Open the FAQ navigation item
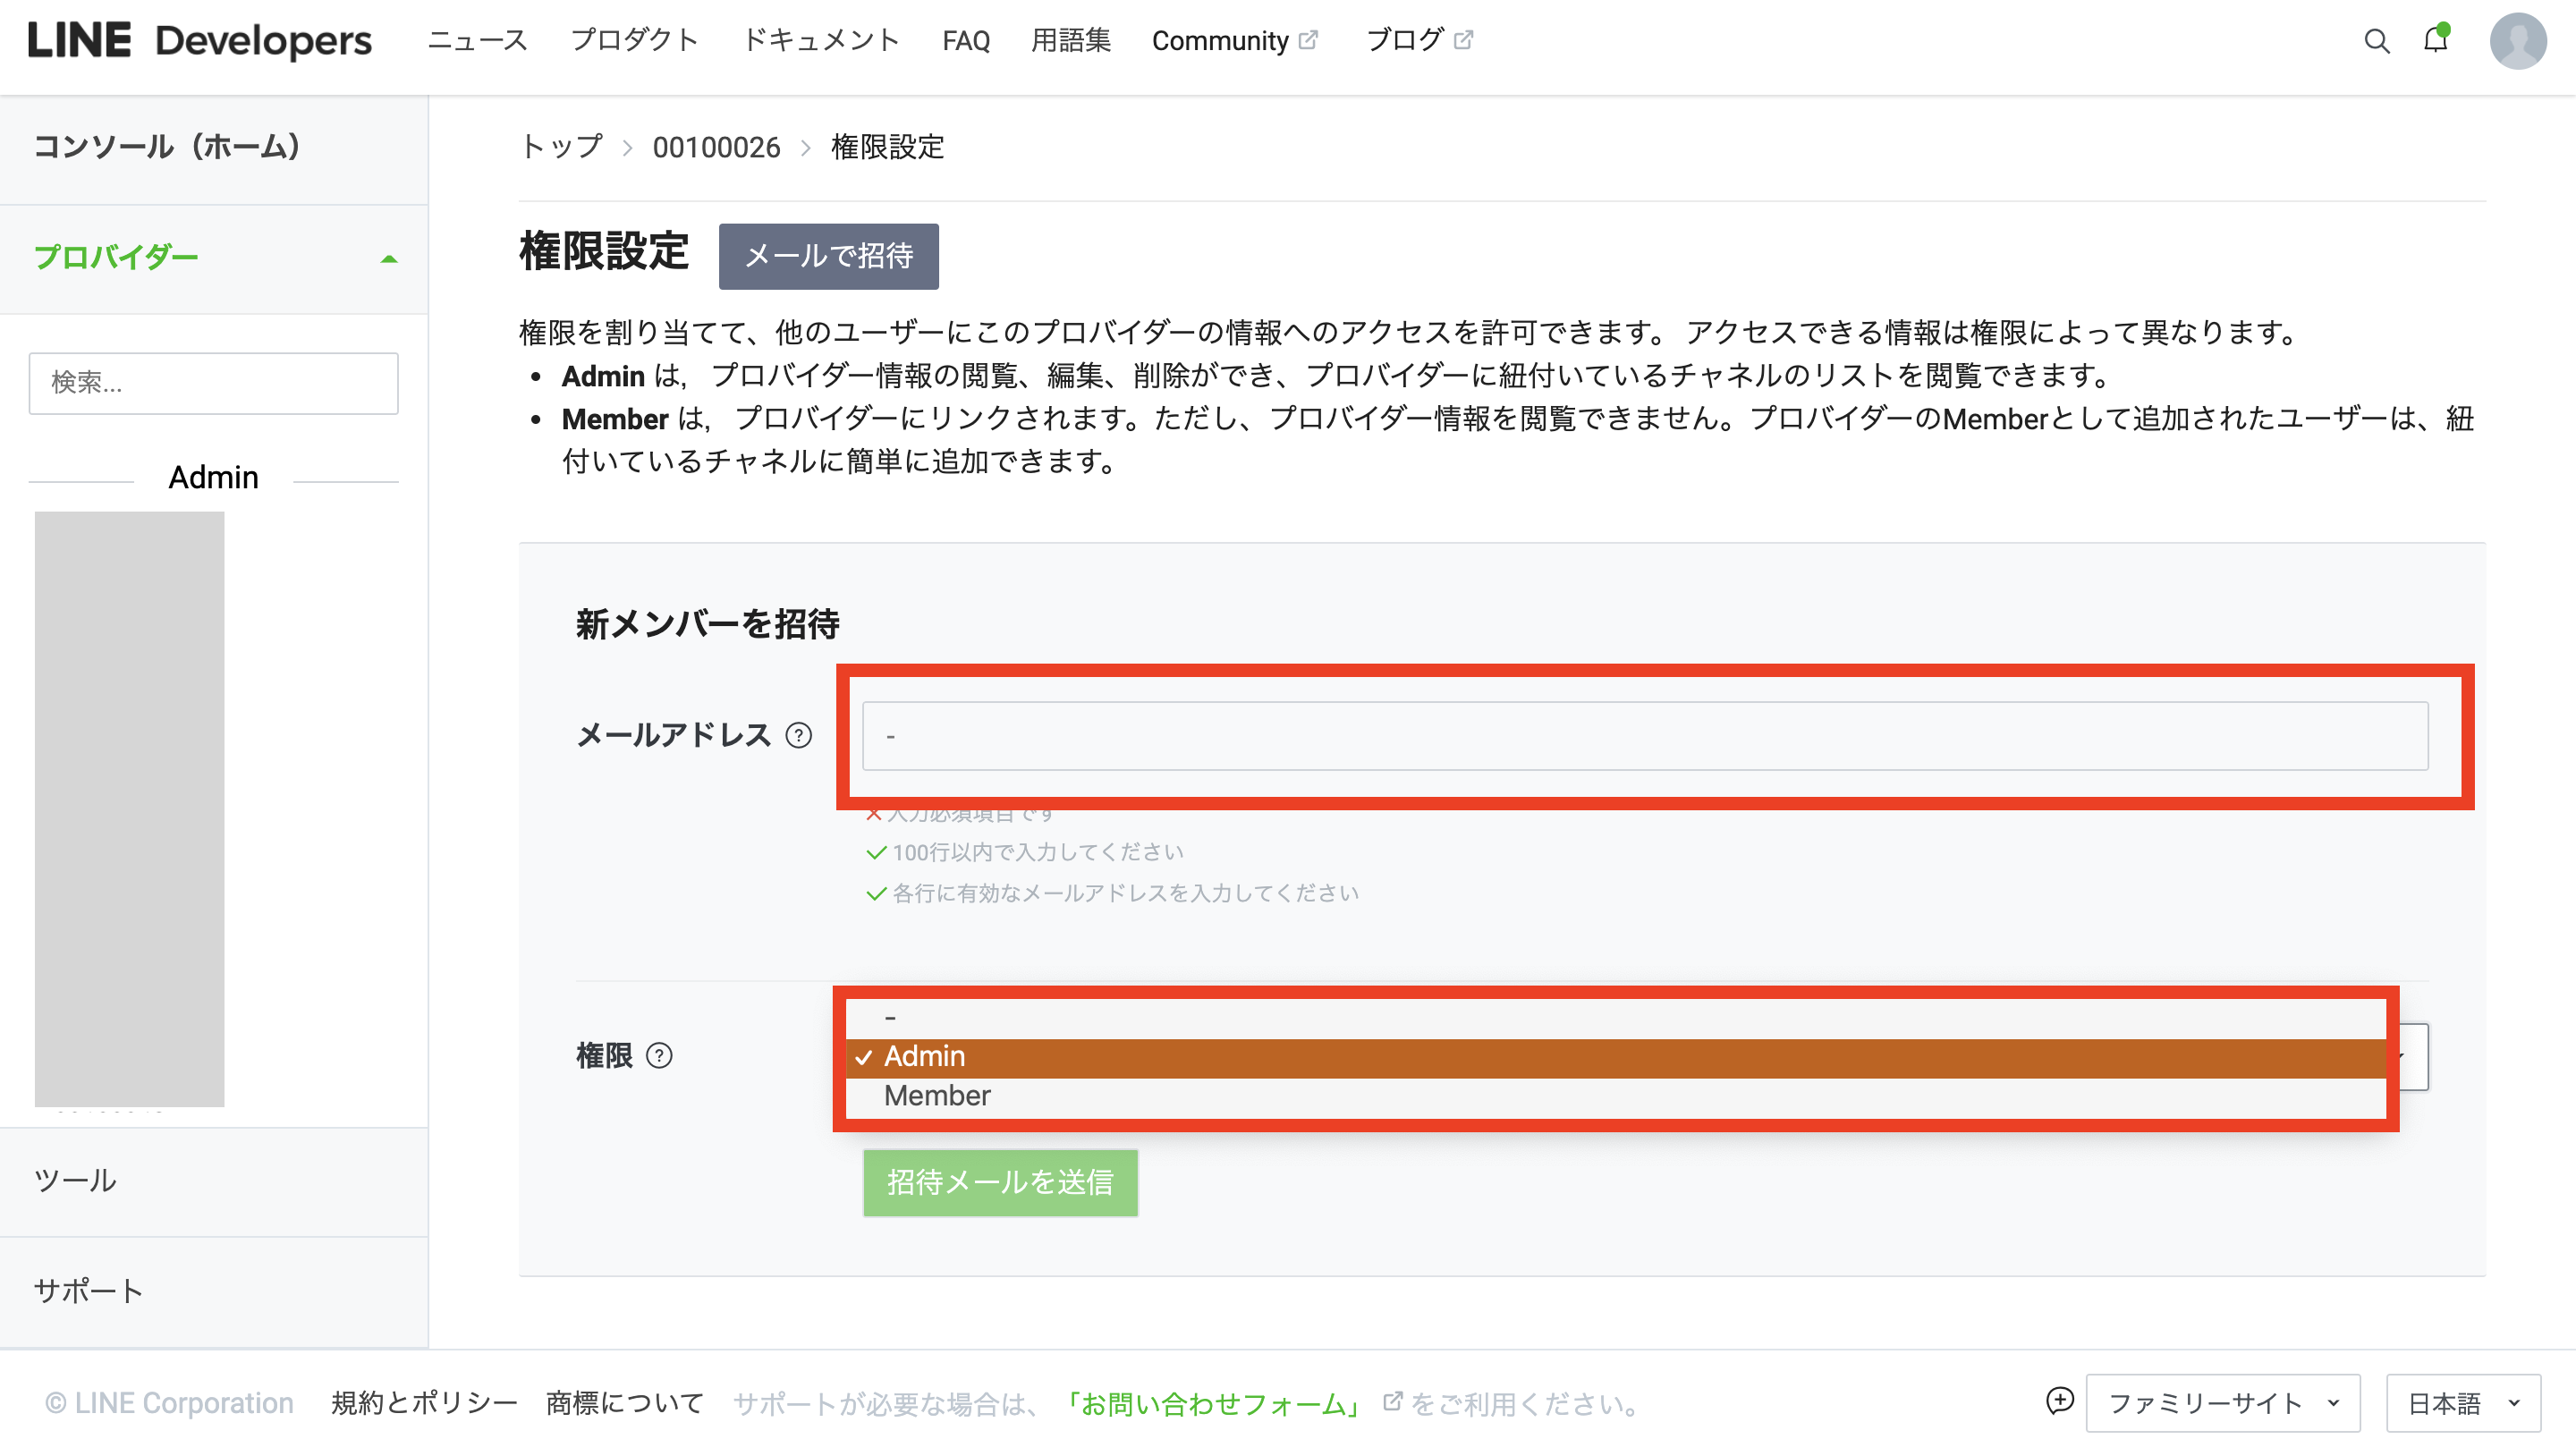 965,41
